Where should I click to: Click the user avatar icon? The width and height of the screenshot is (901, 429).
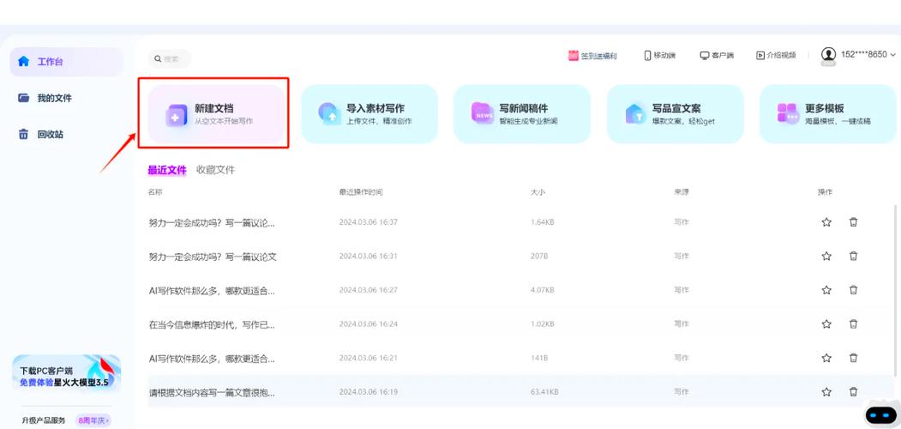coord(828,55)
